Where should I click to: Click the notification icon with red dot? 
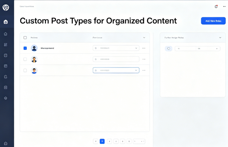(x=216, y=6)
